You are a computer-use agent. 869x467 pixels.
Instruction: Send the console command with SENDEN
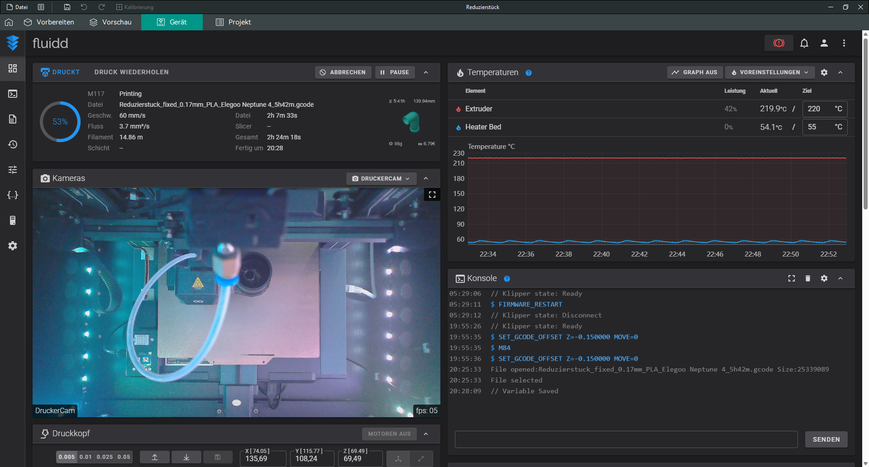pyautogui.click(x=826, y=439)
